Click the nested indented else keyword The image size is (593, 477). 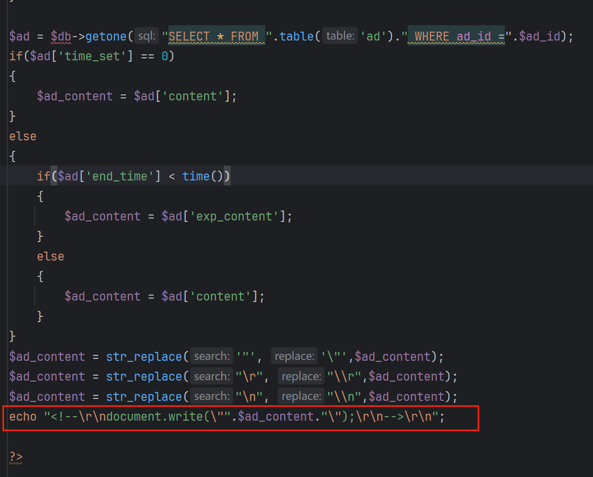(50, 256)
